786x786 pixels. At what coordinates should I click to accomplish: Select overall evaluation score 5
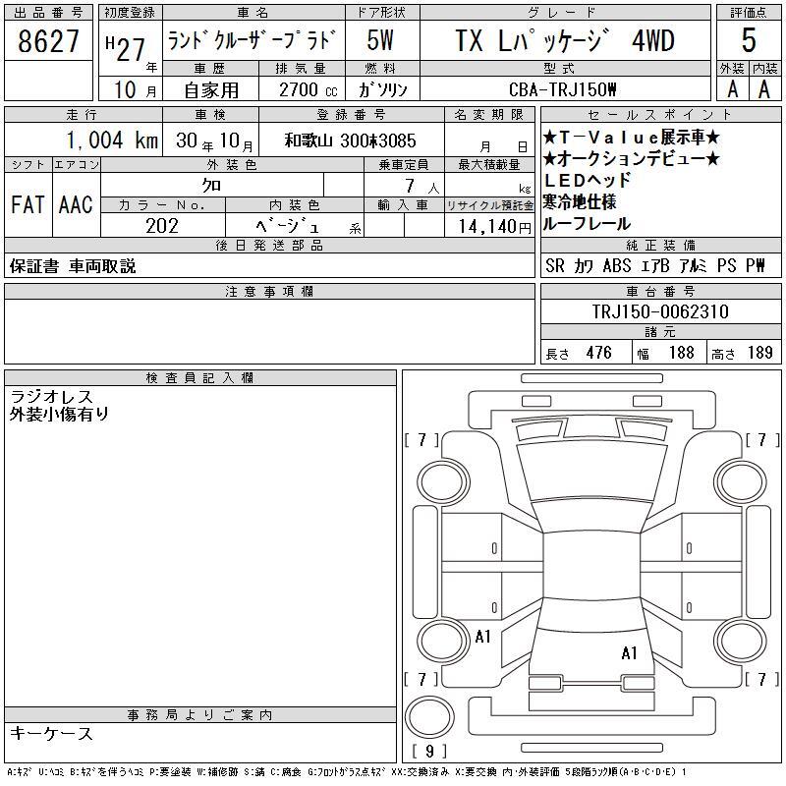pyautogui.click(x=749, y=40)
